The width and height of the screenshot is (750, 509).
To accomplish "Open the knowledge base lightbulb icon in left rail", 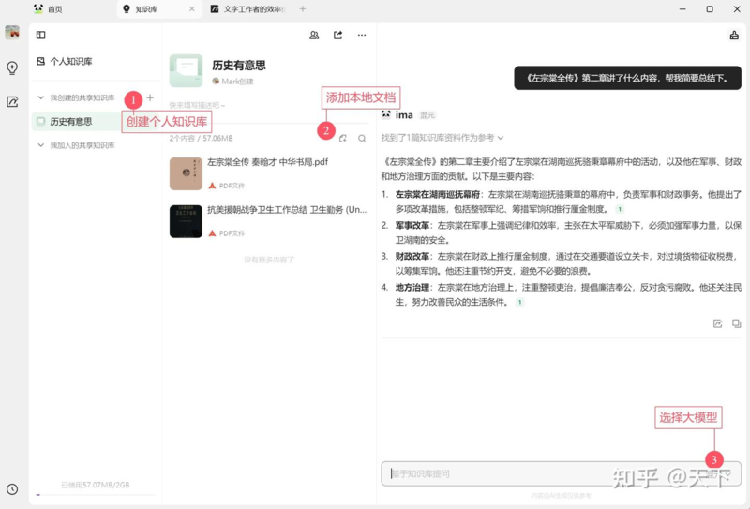I will (12, 67).
